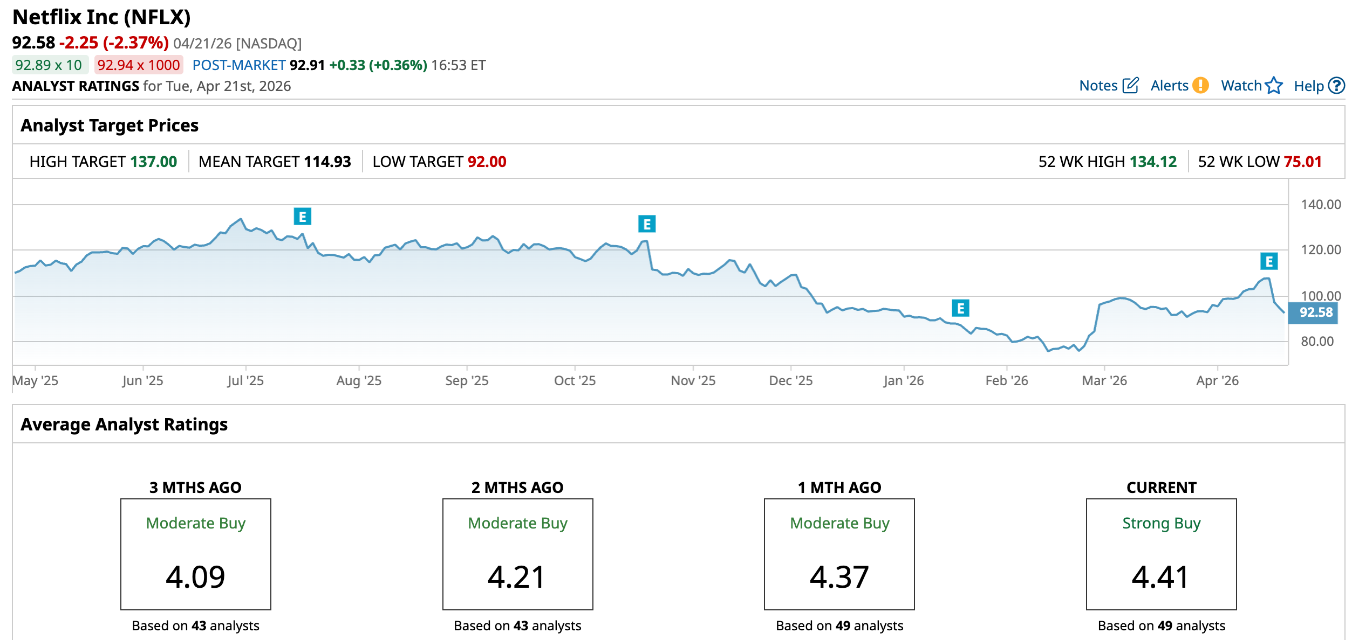This screenshot has width=1352, height=640.
Task: Open the Alerts link
Action: coord(1169,86)
